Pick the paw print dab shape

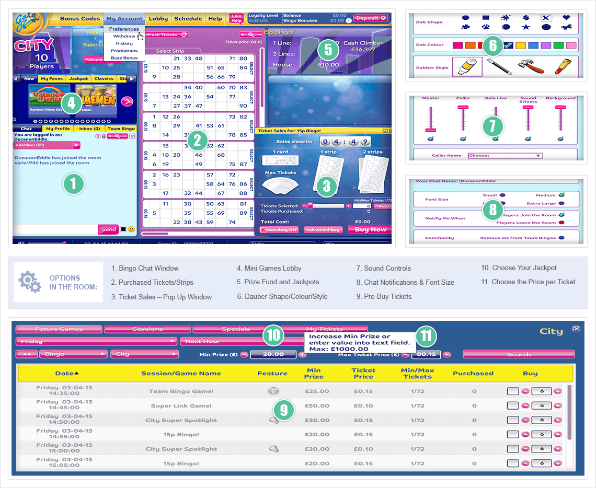point(486,27)
